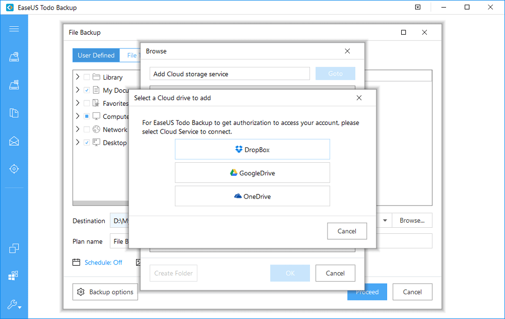
Task: Expand the Favorites tree node
Action: coord(78,103)
